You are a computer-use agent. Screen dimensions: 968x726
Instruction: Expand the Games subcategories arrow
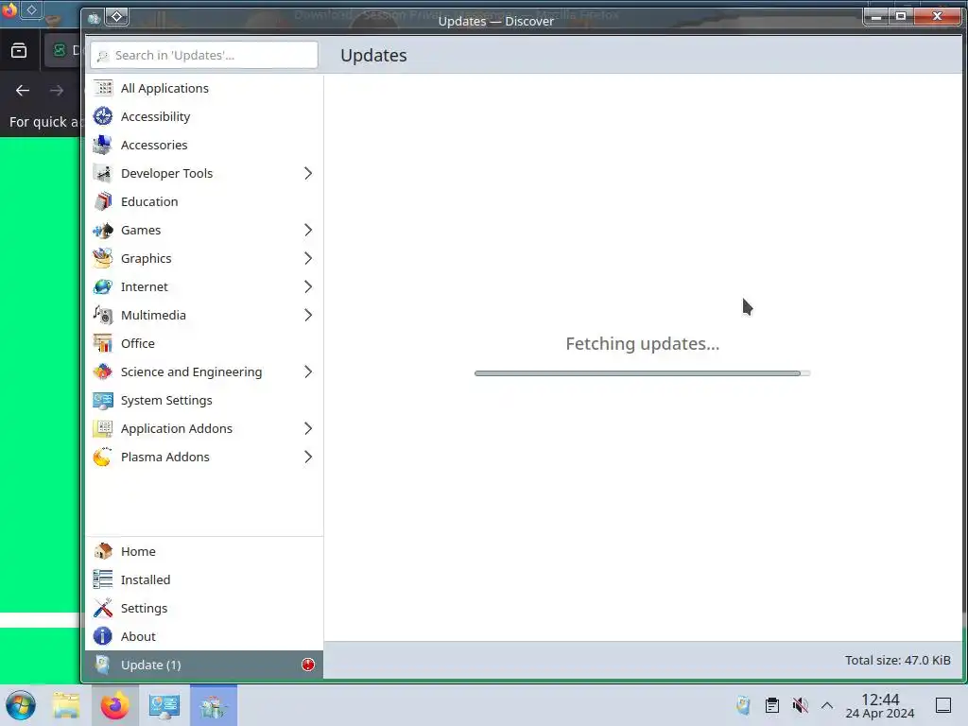308,231
